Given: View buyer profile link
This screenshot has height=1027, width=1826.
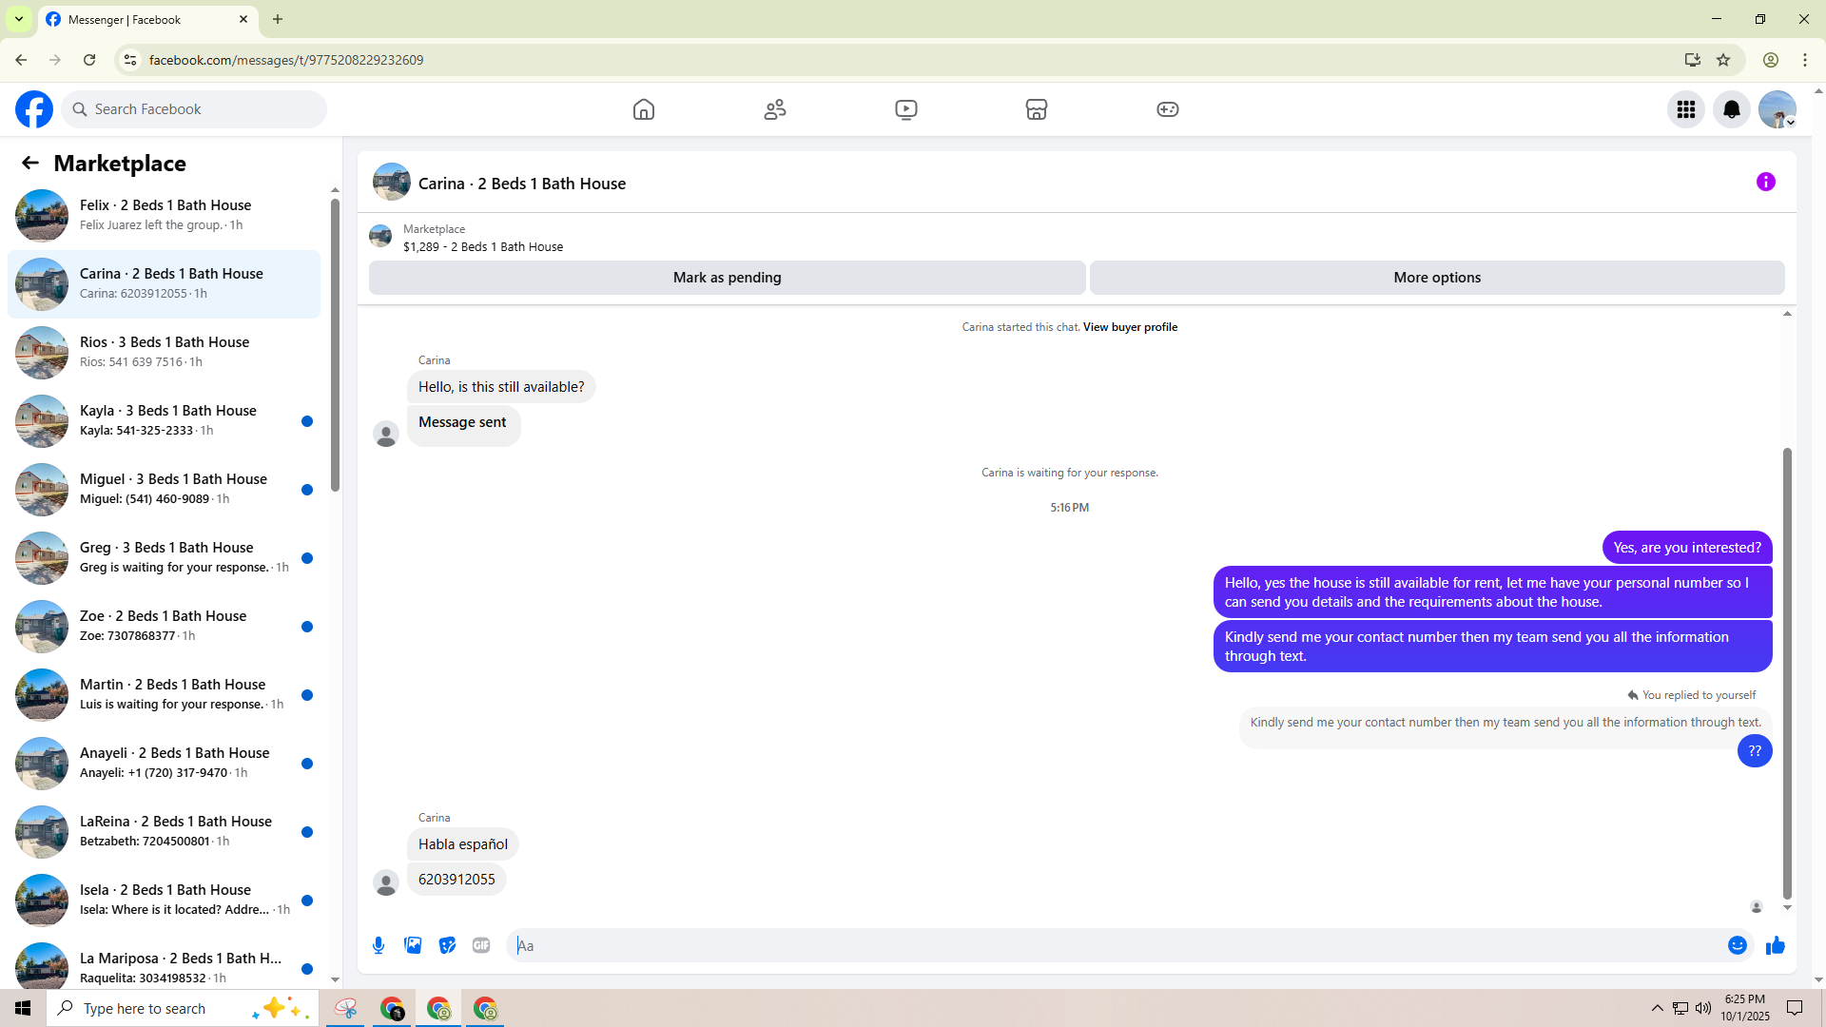Looking at the screenshot, I should tap(1130, 327).
